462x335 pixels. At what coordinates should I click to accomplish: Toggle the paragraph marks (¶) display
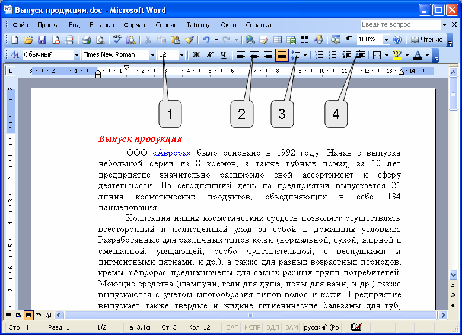click(x=349, y=40)
